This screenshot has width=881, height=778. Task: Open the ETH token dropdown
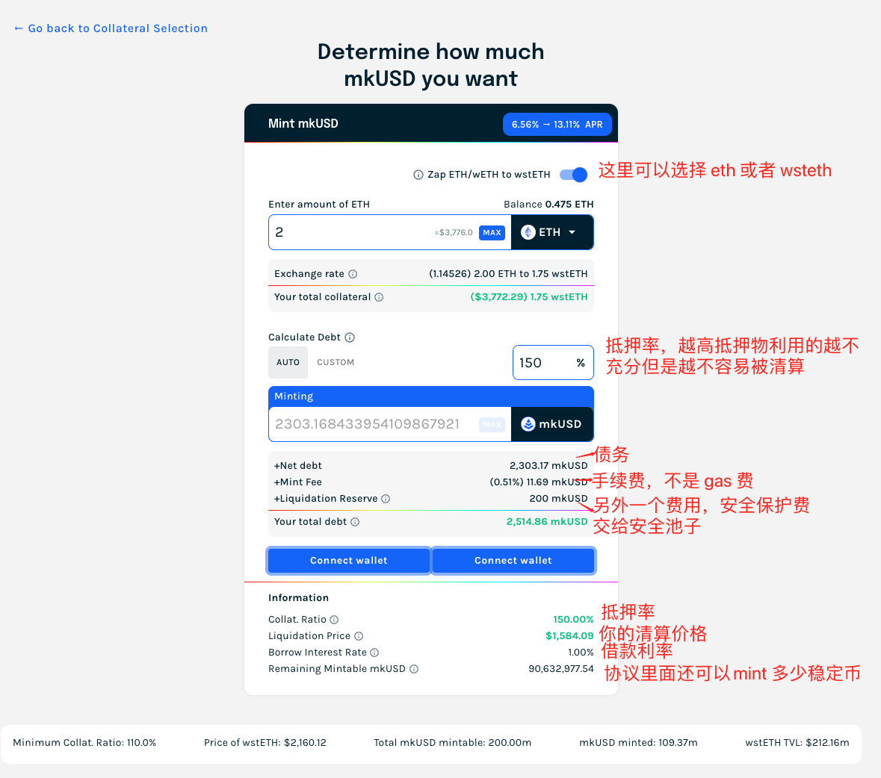tap(551, 232)
